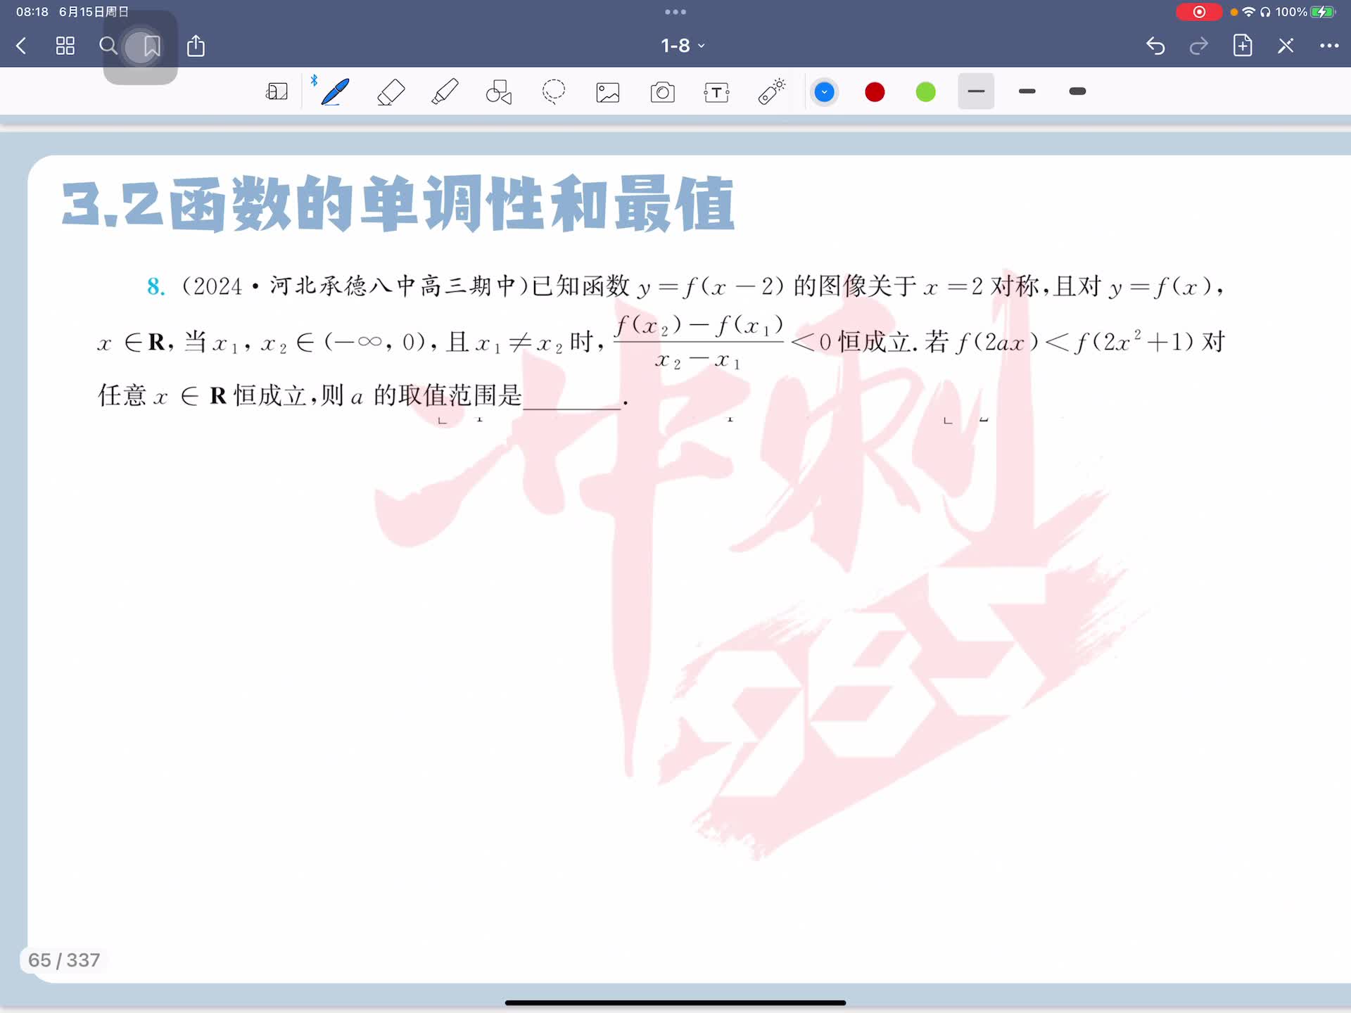Image resolution: width=1351 pixels, height=1013 pixels.
Task: Select the thickest stroke width
Action: point(1077,91)
